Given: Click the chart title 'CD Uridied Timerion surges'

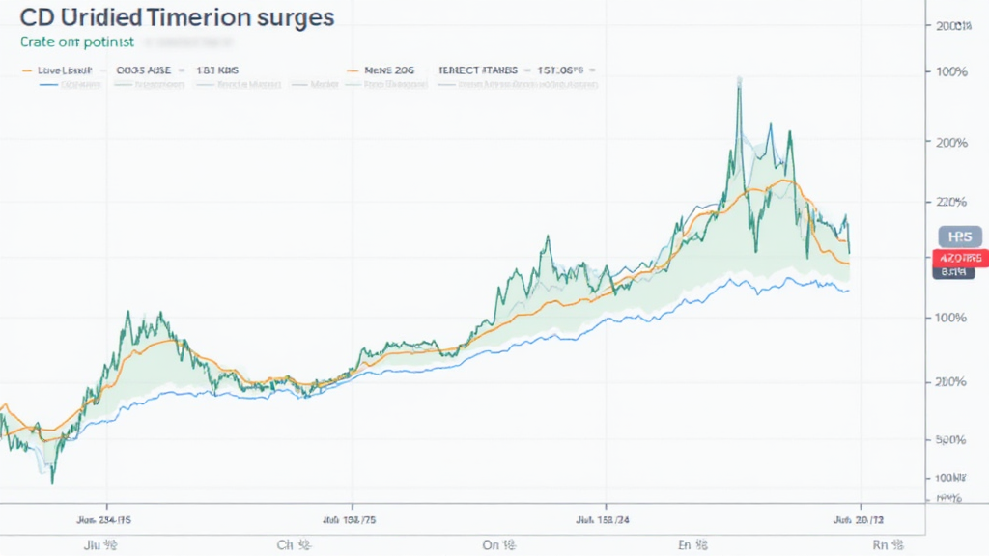Looking at the screenshot, I should [177, 16].
